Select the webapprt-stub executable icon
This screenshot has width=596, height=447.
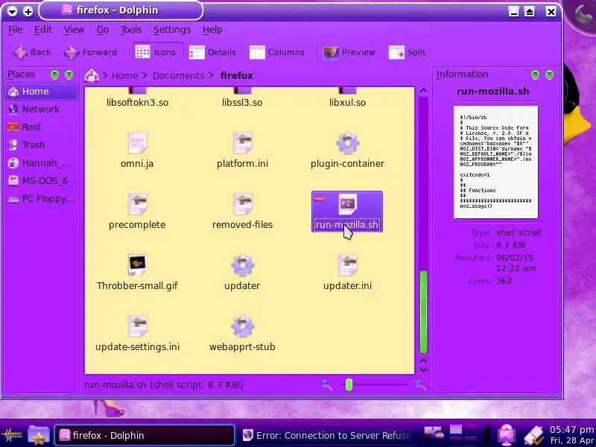243,326
